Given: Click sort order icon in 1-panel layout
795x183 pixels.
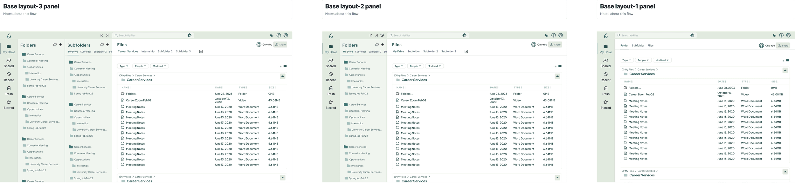Looking at the screenshot, I should pyautogui.click(x=782, y=60).
